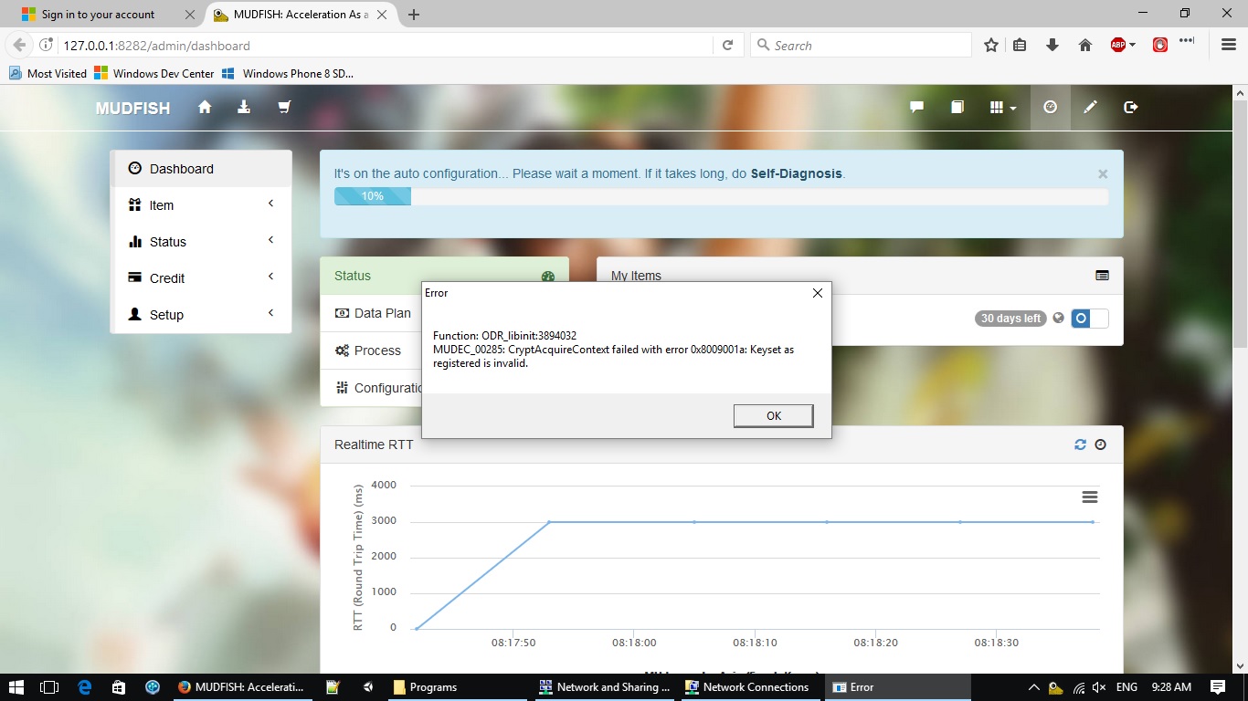Dismiss the auto configuration alert

(1103, 173)
